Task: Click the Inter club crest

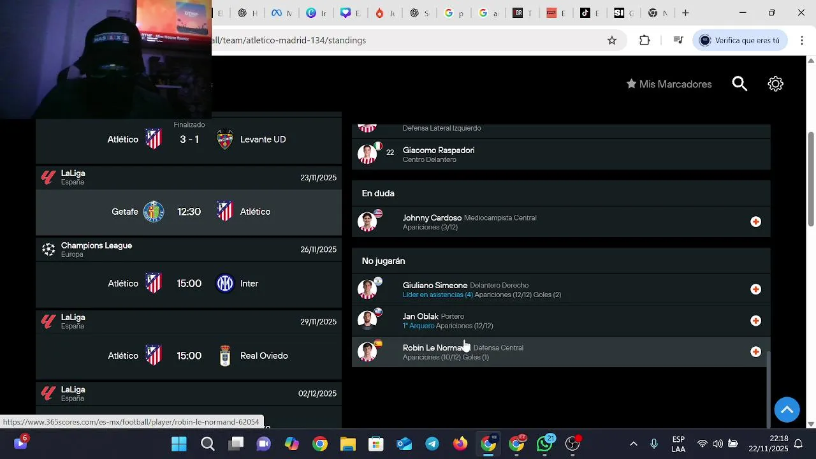Action: click(225, 284)
